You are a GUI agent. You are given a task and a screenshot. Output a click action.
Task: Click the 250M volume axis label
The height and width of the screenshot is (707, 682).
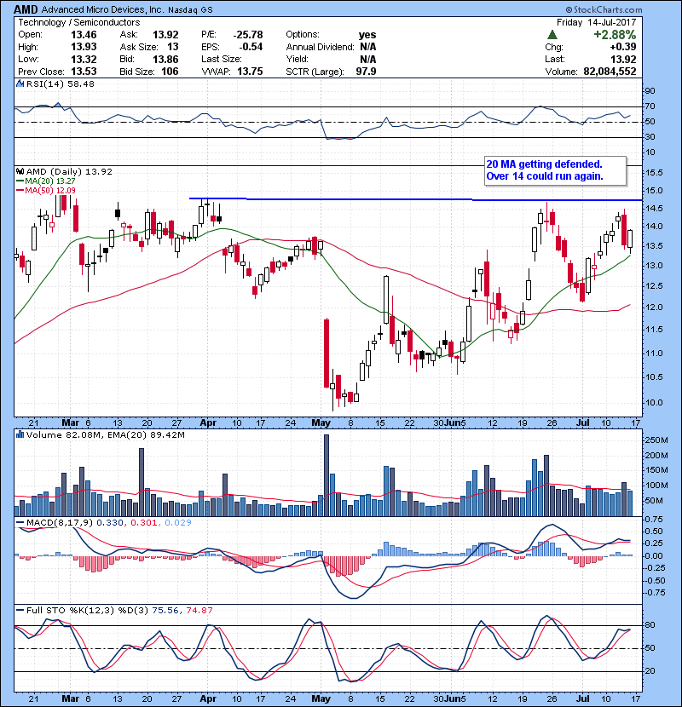656,440
